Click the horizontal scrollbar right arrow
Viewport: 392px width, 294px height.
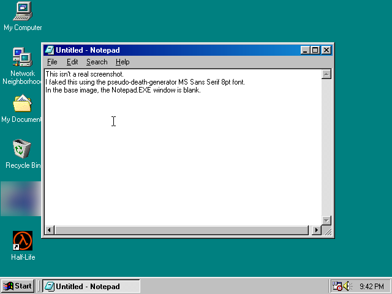click(317, 230)
